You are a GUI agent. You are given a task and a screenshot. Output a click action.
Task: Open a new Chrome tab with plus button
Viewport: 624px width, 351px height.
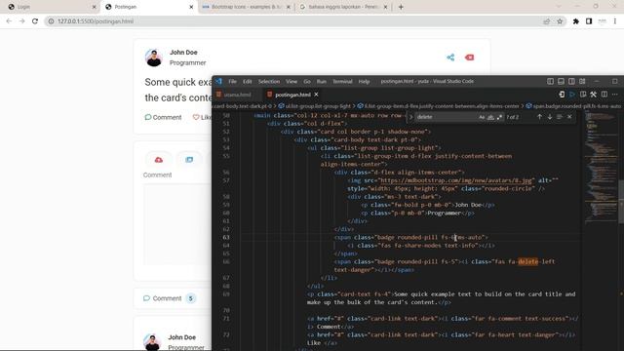(x=401, y=7)
